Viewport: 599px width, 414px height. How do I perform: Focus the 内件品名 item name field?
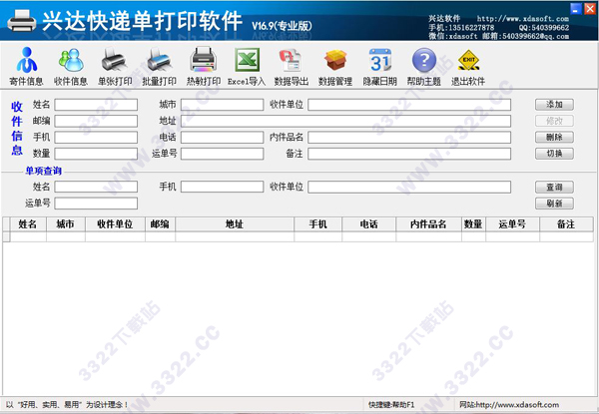coord(409,138)
